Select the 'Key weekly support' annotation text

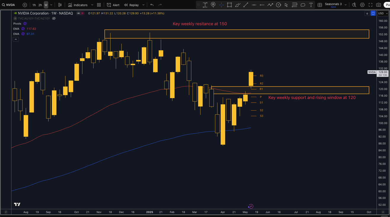[x=312, y=98]
